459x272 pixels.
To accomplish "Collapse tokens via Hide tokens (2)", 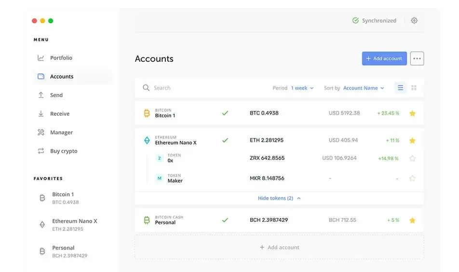I will pos(279,198).
